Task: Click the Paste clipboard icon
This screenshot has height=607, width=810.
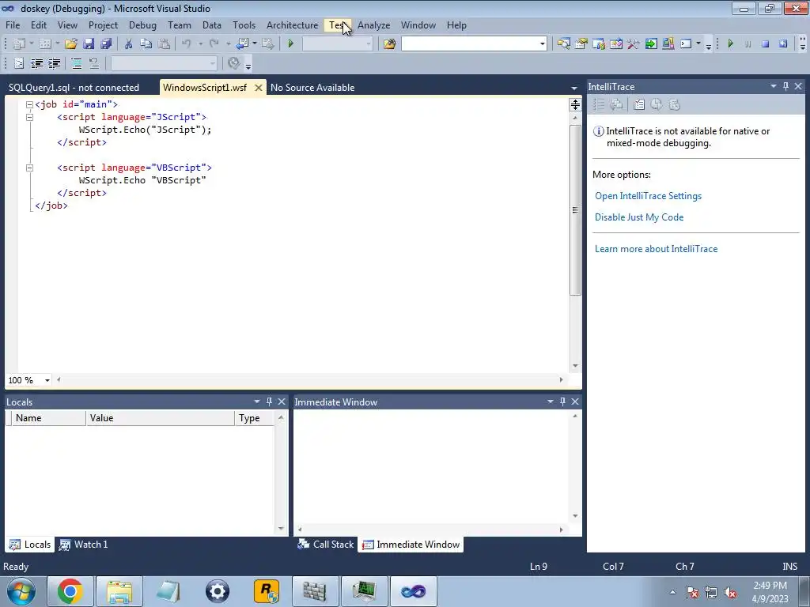Action: point(164,44)
